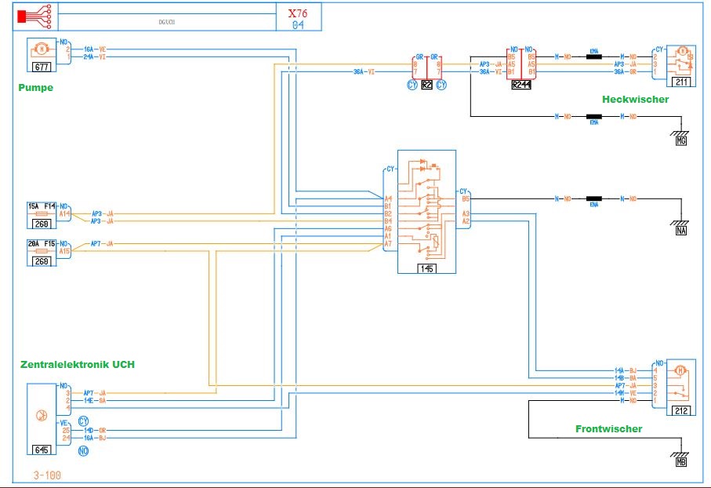Image resolution: width=711 pixels, height=488 pixels.
Task: Click the rear wiper motor symbol 211
Action: click(x=680, y=60)
